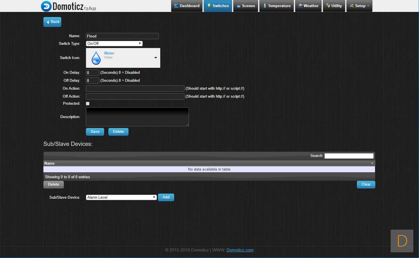The image size is (419, 258).
Task: Click the Domoticz logo icon
Action: coord(46,6)
